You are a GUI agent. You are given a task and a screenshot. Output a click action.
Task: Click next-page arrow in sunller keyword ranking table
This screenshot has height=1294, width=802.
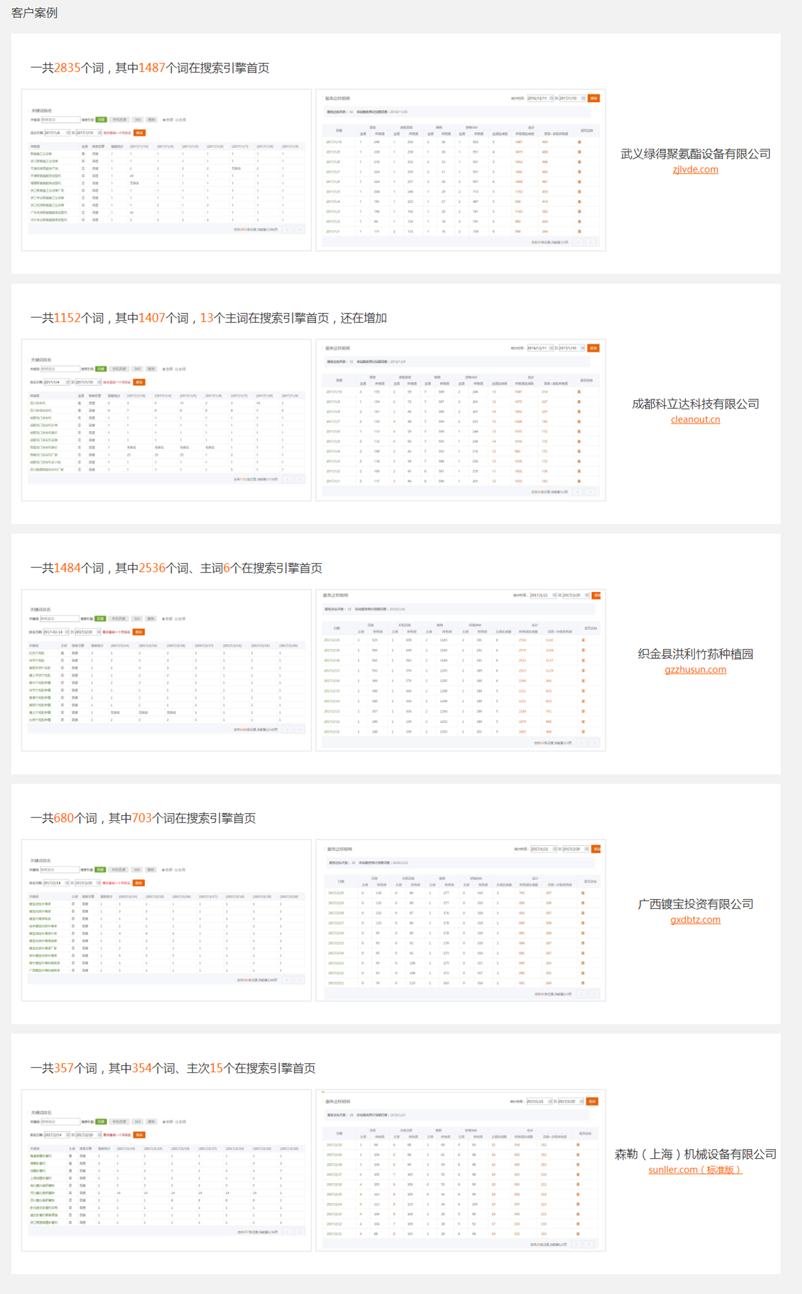[x=299, y=1231]
